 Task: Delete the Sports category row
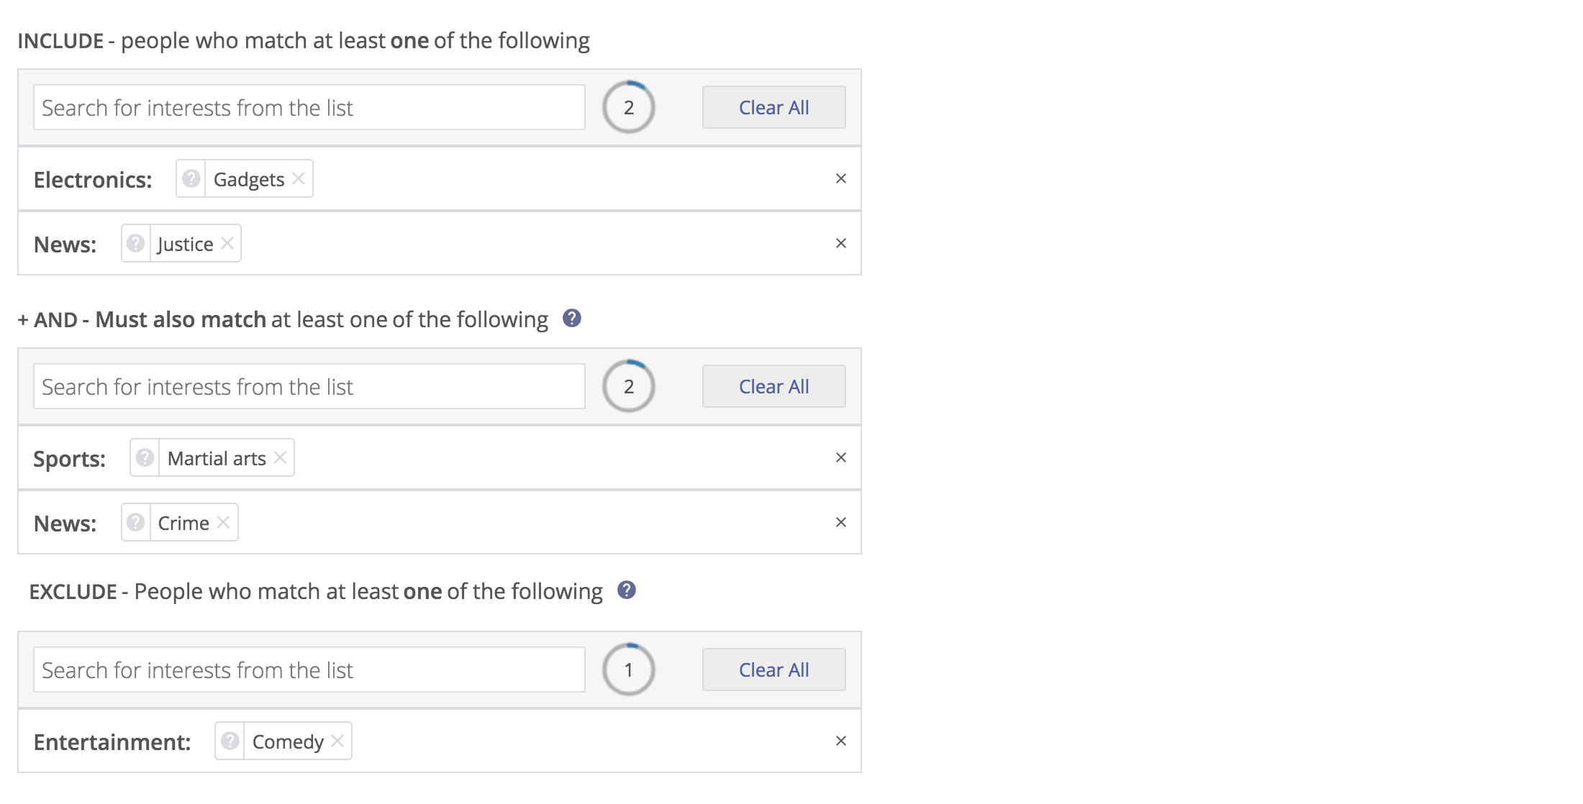click(840, 457)
